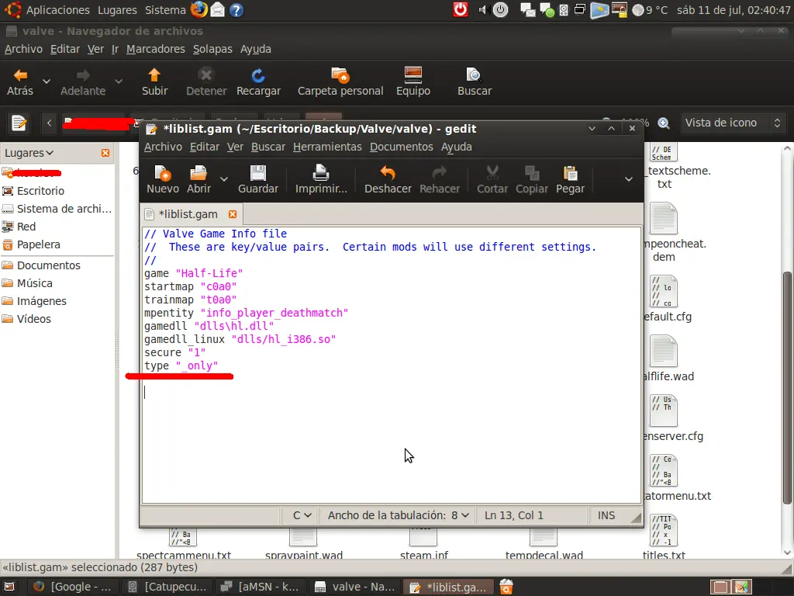Open Carpeta personal home folder icon
This screenshot has width=794, height=596.
[340, 75]
